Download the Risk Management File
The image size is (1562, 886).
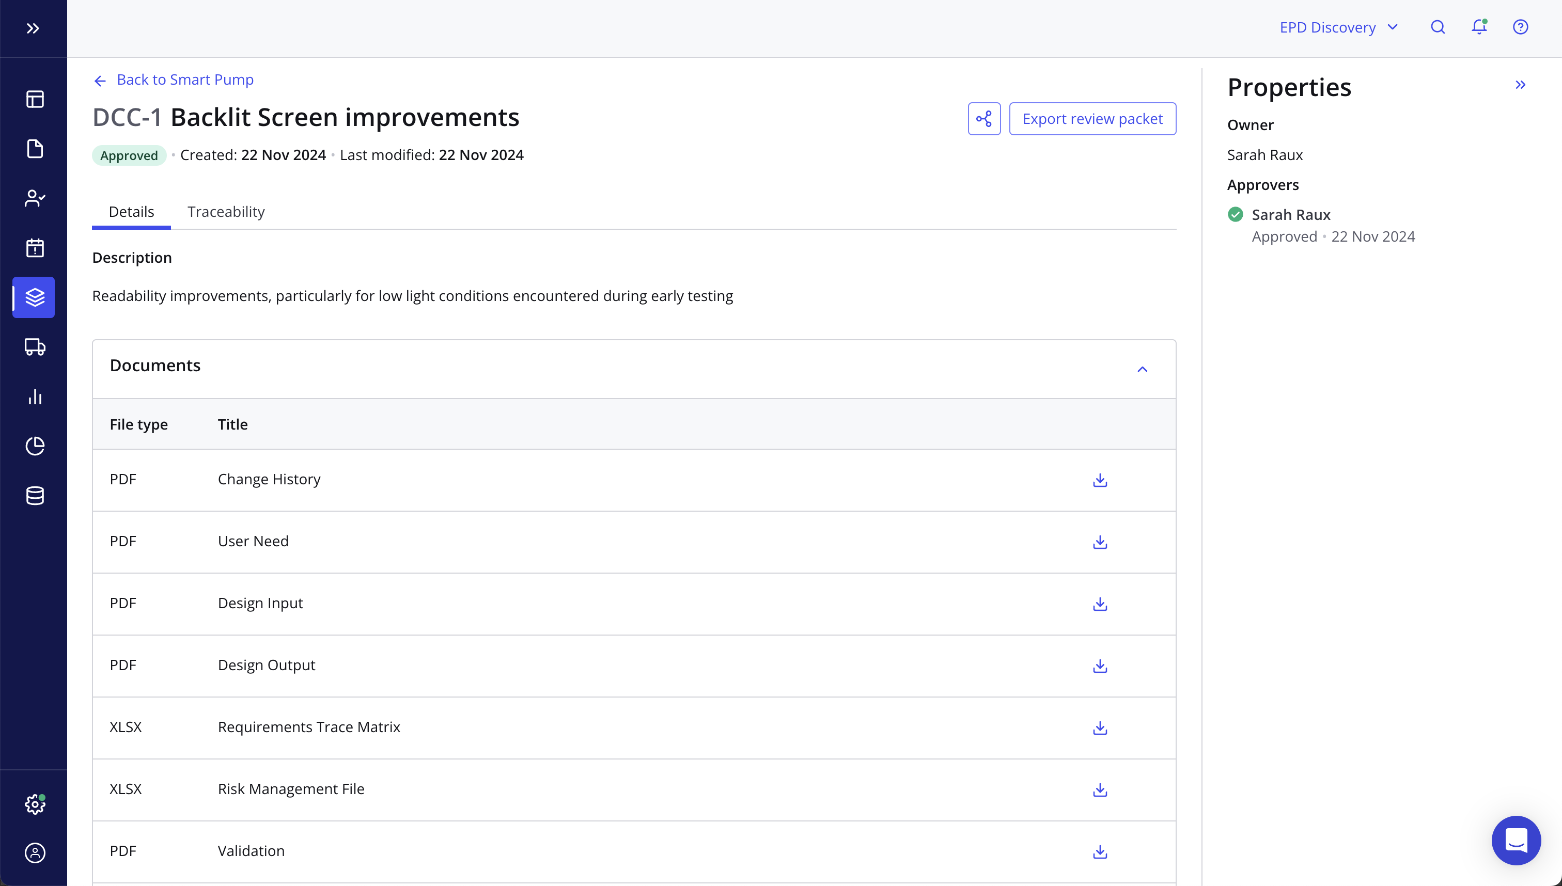pos(1099,790)
